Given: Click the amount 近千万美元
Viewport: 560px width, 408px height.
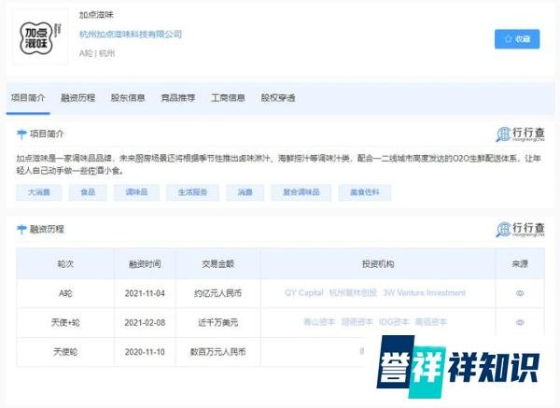Looking at the screenshot, I should tap(217, 323).
